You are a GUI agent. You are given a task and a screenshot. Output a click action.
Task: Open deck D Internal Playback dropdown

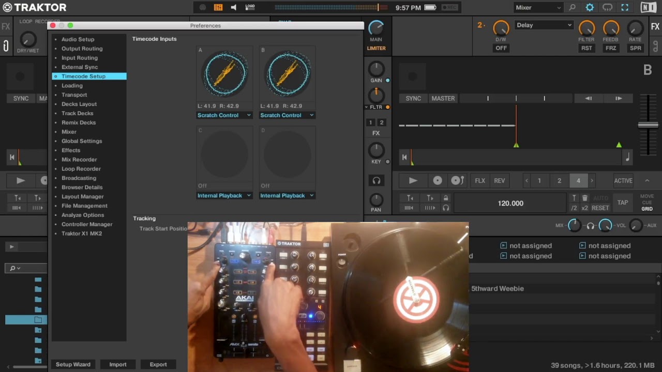point(287,195)
